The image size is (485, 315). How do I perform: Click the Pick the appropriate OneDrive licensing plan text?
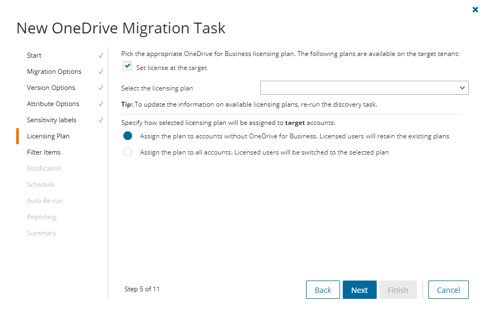tap(290, 54)
